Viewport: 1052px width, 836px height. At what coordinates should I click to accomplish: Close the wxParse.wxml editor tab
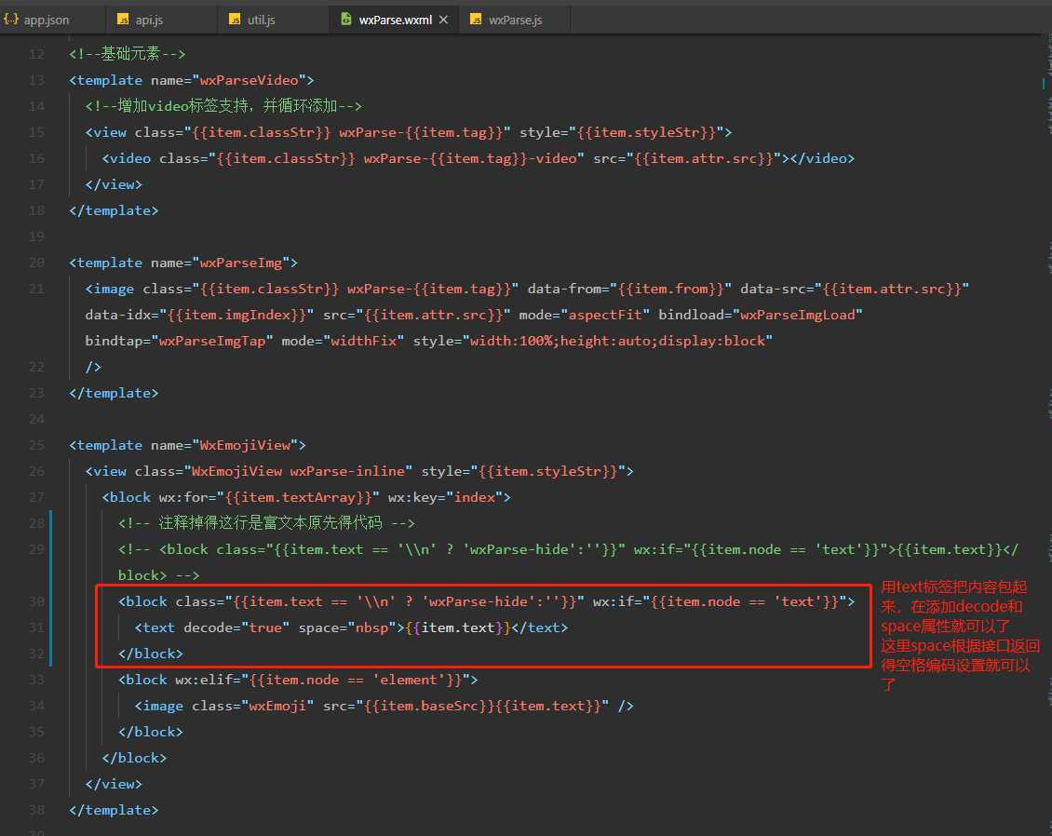click(x=443, y=20)
